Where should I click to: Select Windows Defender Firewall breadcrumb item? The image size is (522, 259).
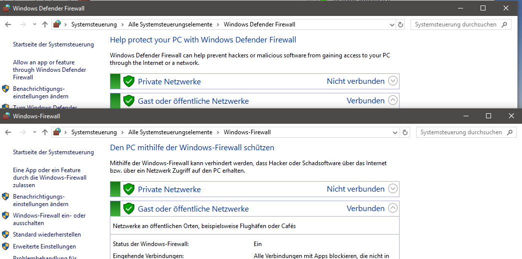(259, 24)
